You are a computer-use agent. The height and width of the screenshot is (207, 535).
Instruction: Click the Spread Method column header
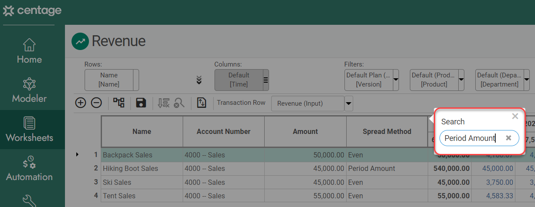tap(387, 131)
